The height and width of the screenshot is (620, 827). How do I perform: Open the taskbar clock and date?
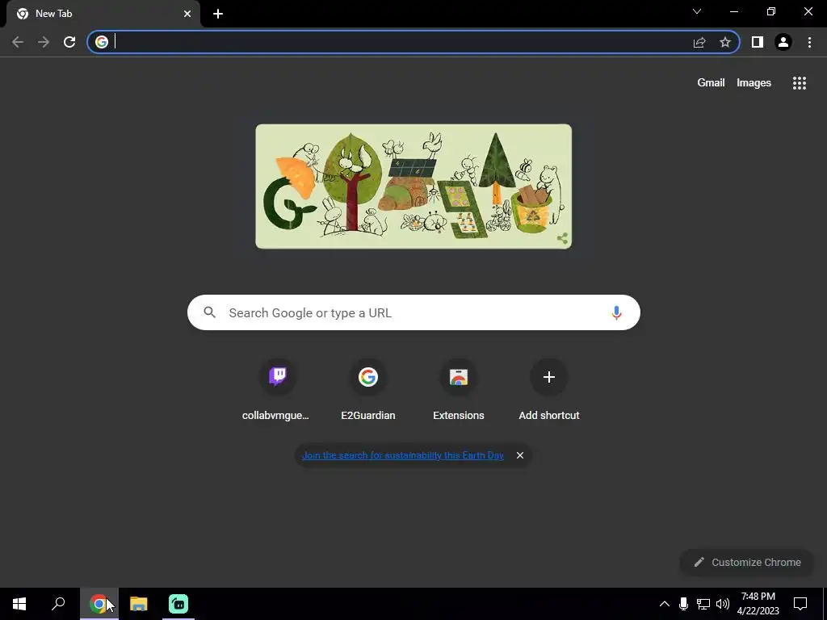pyautogui.click(x=758, y=604)
